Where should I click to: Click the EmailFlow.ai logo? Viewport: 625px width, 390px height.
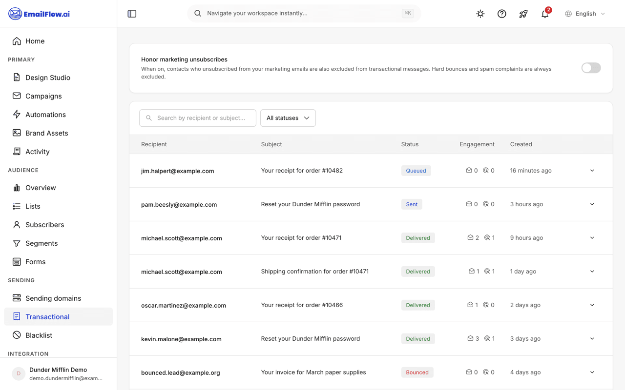click(39, 14)
